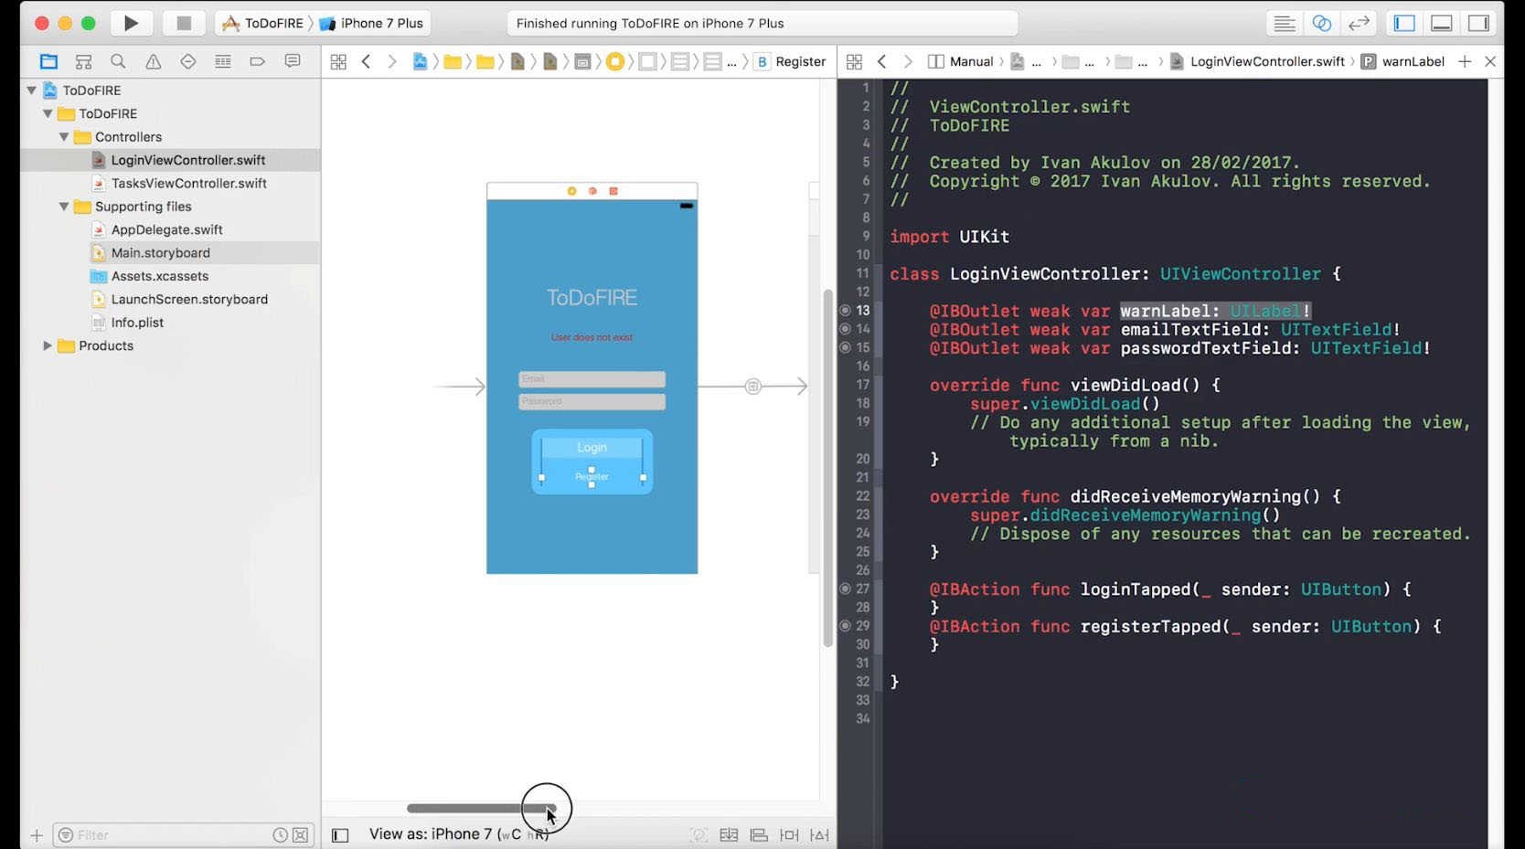Select the ToDoFIRE title label
The image size is (1525, 849).
pyautogui.click(x=592, y=297)
